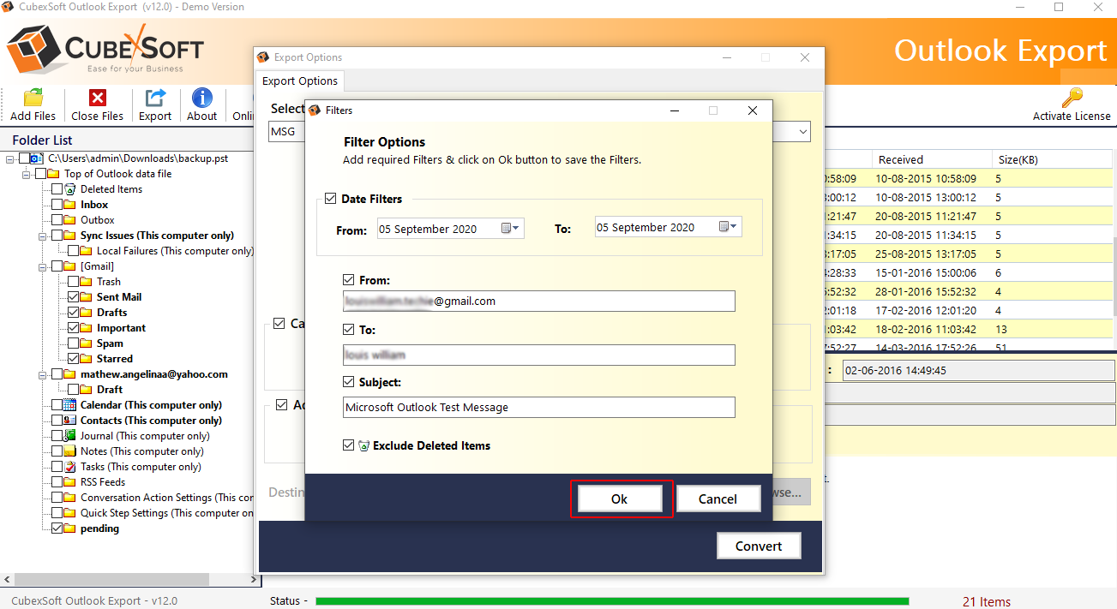Select the Journal (This computer only) folder
The height and width of the screenshot is (609, 1117).
145,436
